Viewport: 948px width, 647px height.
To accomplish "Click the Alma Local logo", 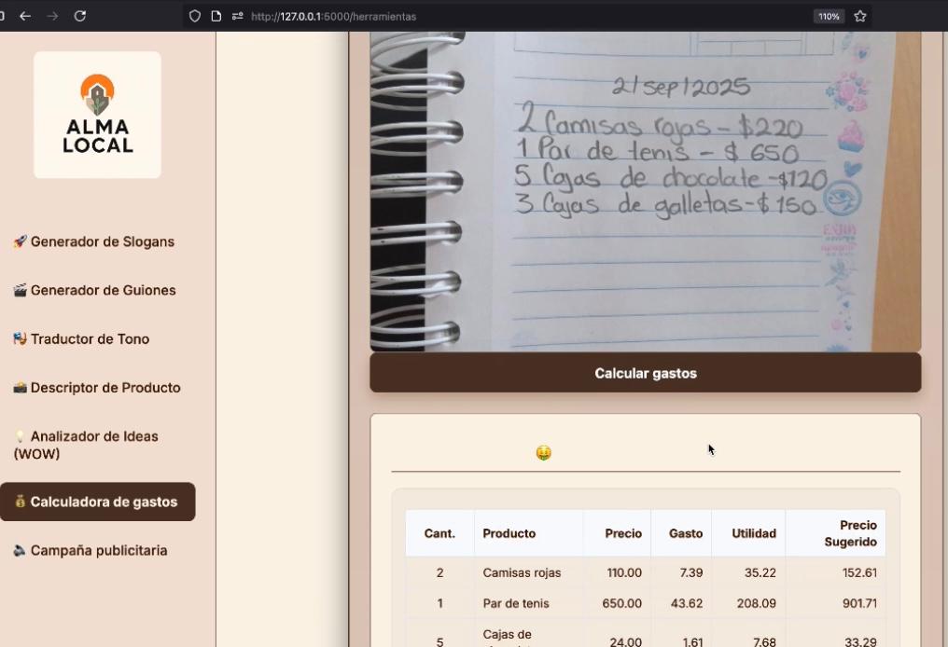I will point(97,115).
